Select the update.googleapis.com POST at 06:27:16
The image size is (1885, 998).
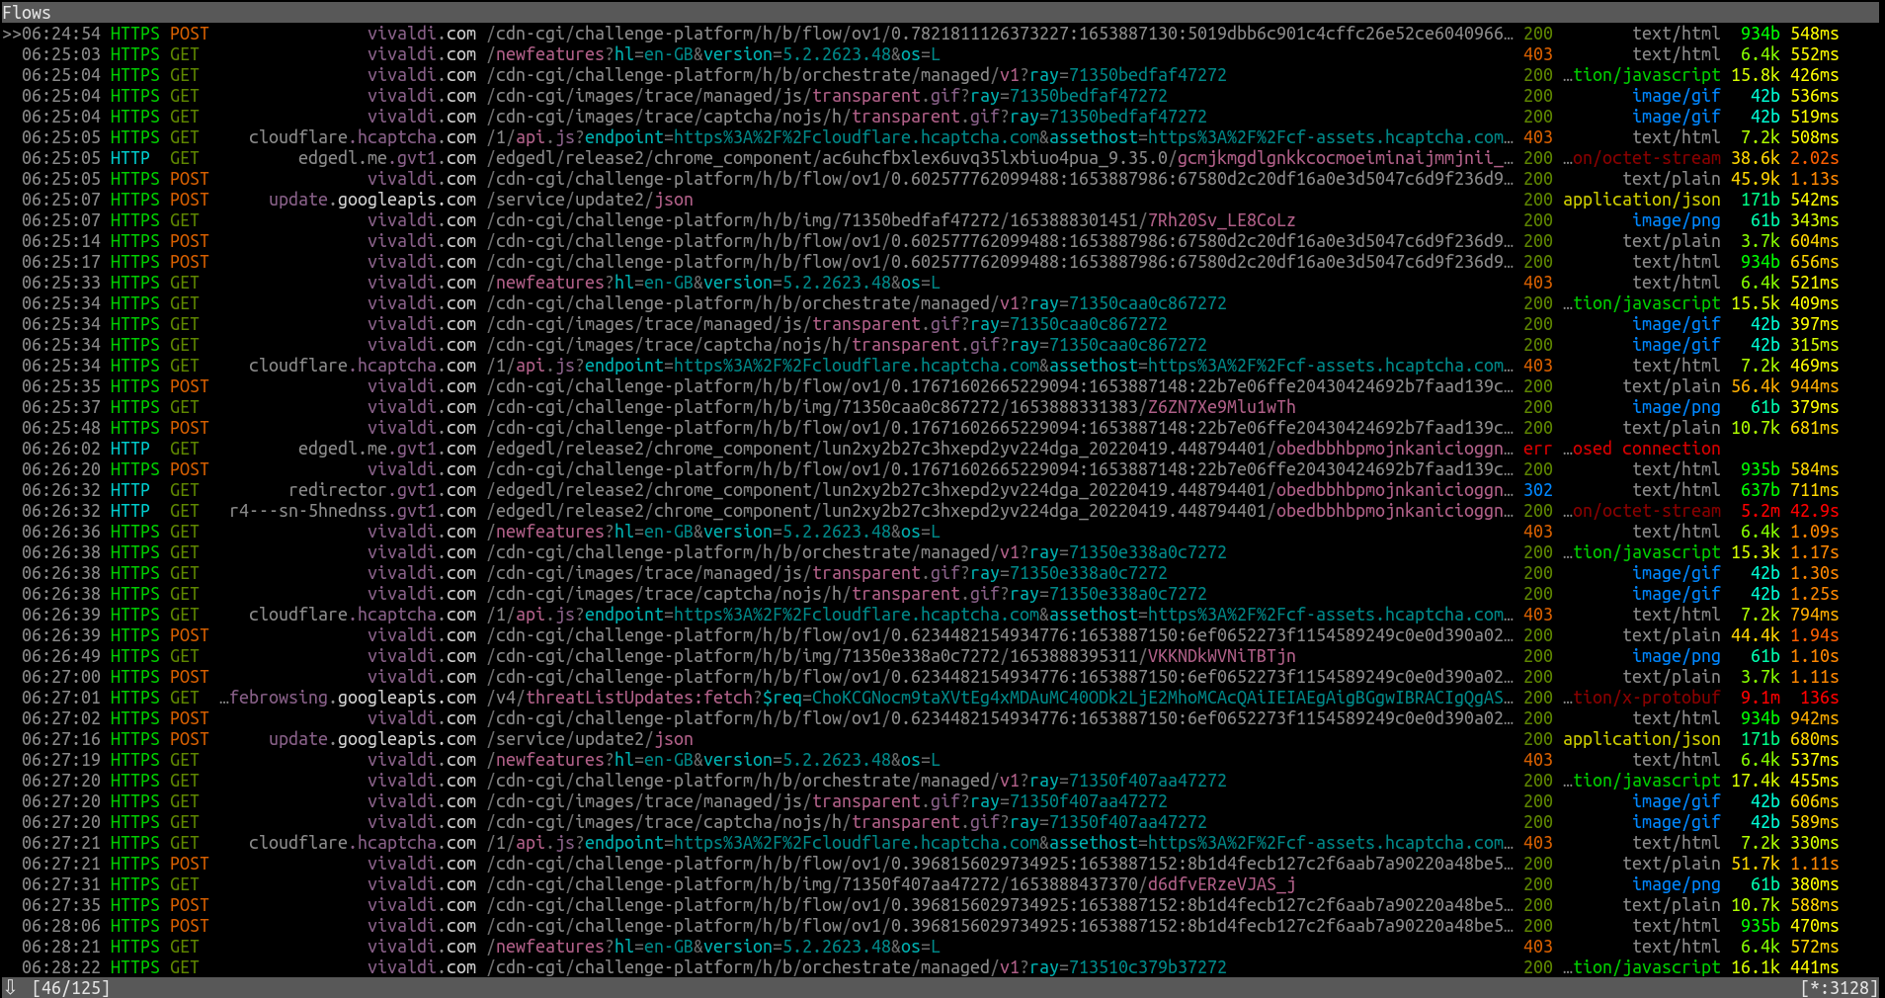pyautogui.click(x=889, y=739)
